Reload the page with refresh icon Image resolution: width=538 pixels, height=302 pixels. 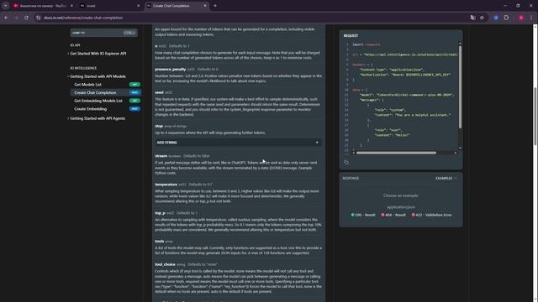point(26,18)
